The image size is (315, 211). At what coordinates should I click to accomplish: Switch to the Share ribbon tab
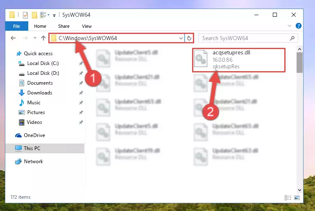pos(63,26)
